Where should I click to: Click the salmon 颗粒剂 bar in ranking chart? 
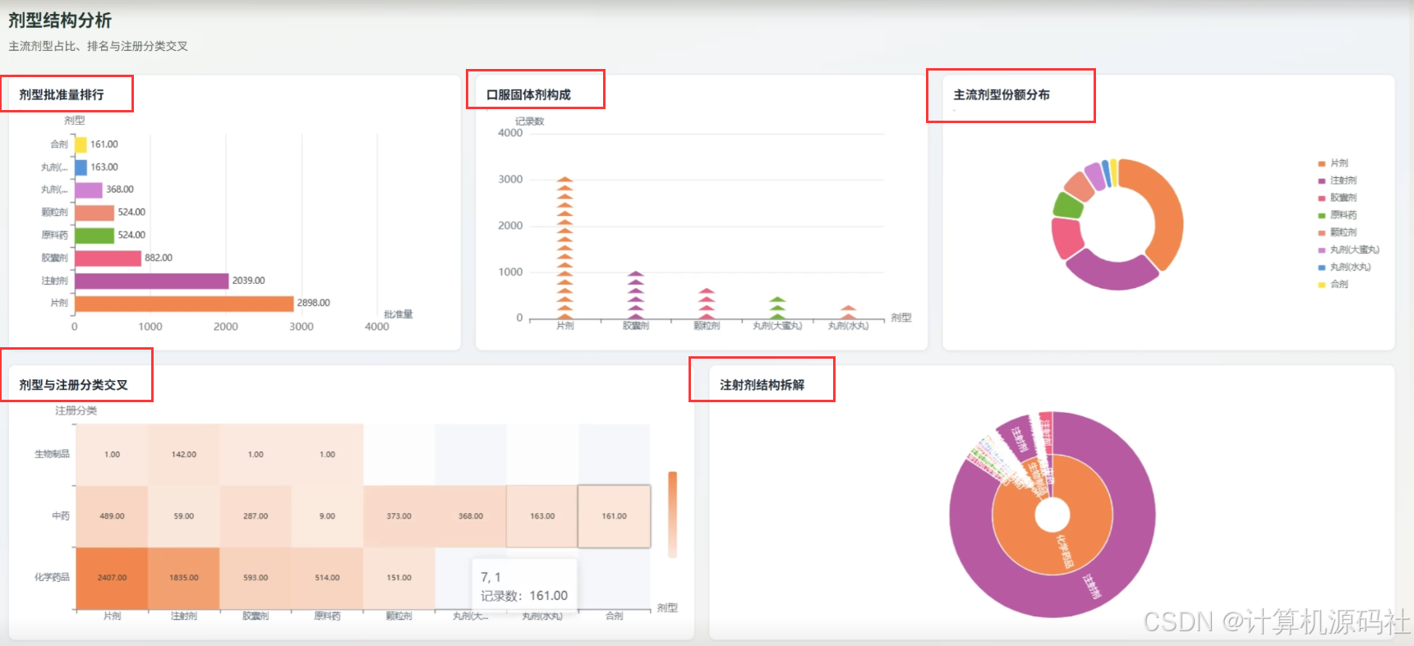point(94,213)
